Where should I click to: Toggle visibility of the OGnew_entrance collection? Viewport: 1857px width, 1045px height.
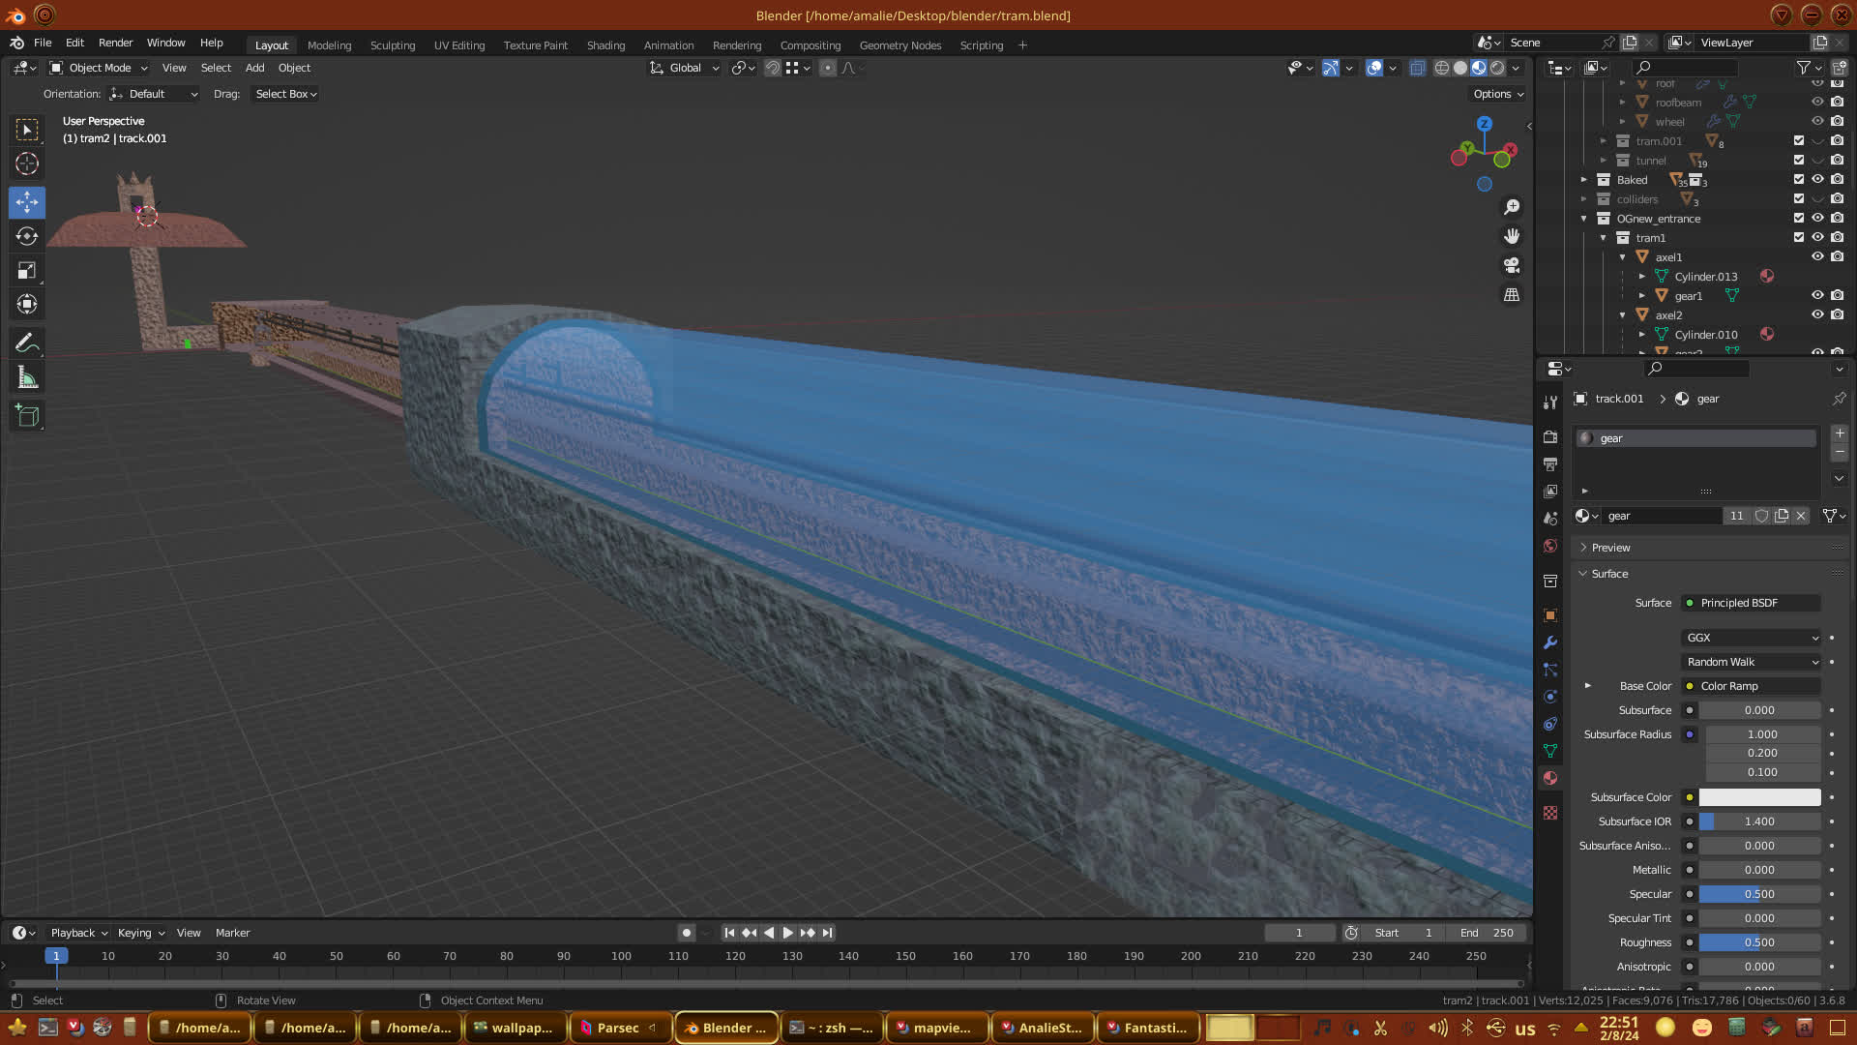[x=1817, y=219]
